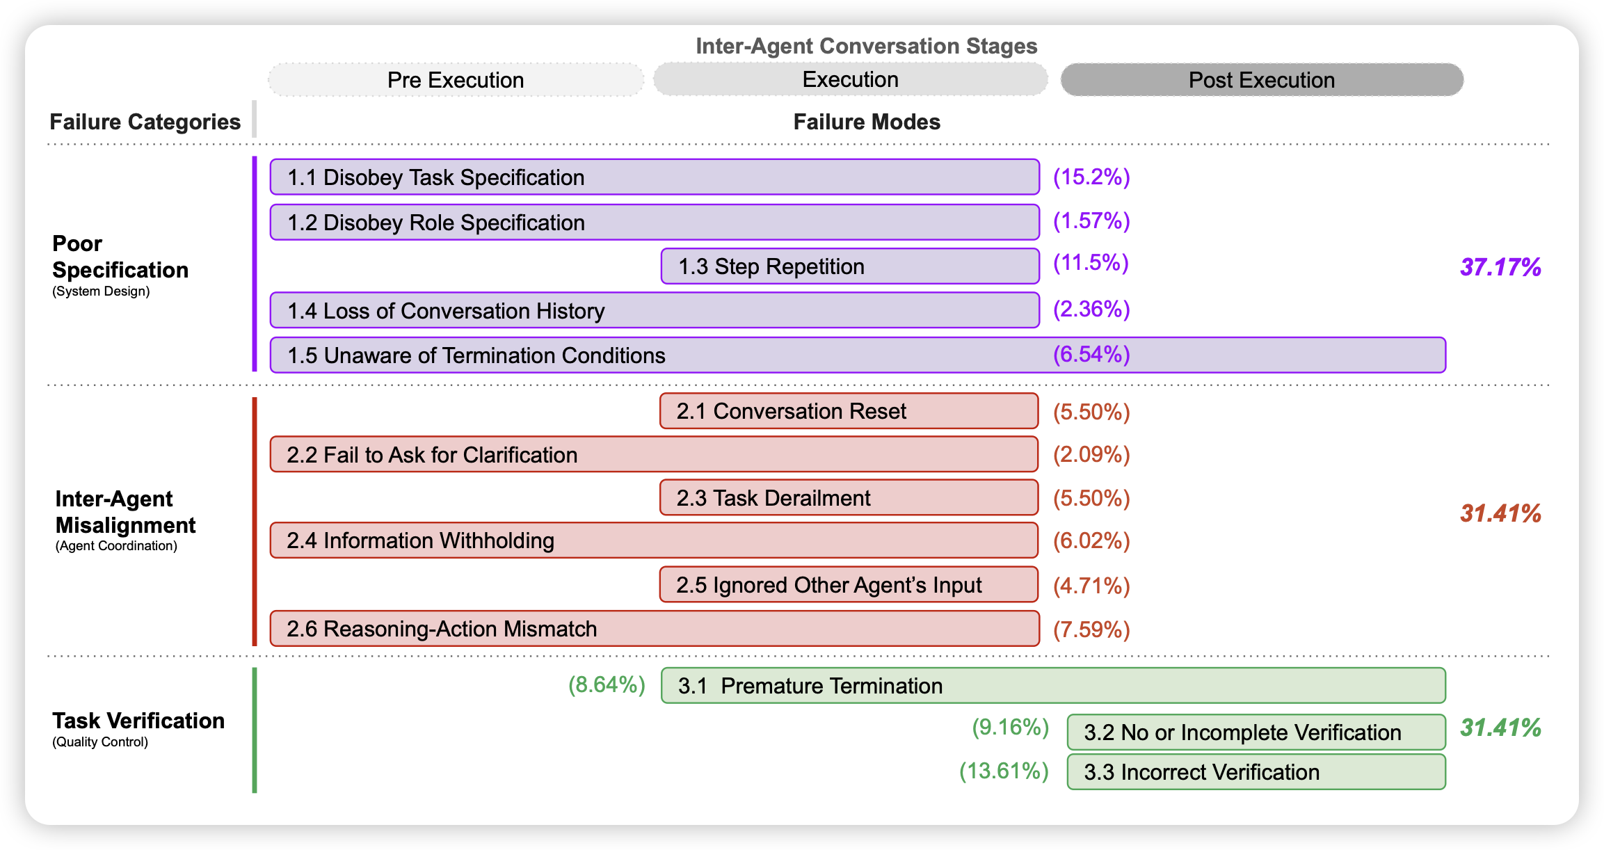Open the 3.1 Premature Termination bar
Viewport: 1604px width, 850px height.
click(x=1052, y=686)
